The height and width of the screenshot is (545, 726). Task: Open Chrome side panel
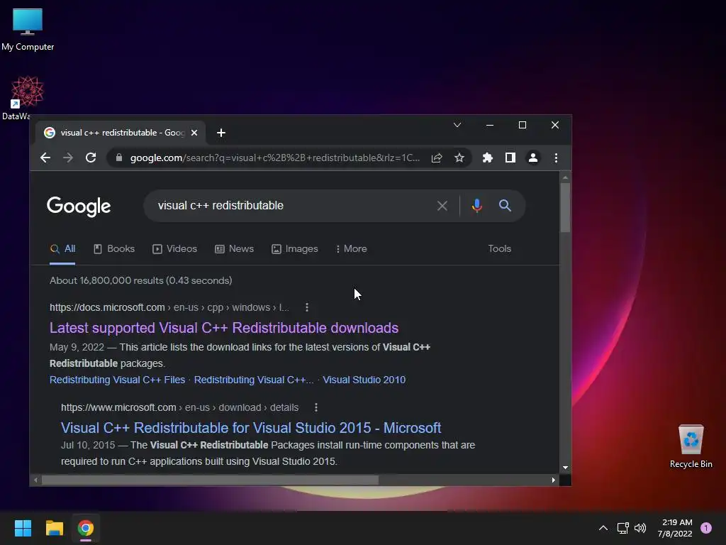[x=510, y=158]
